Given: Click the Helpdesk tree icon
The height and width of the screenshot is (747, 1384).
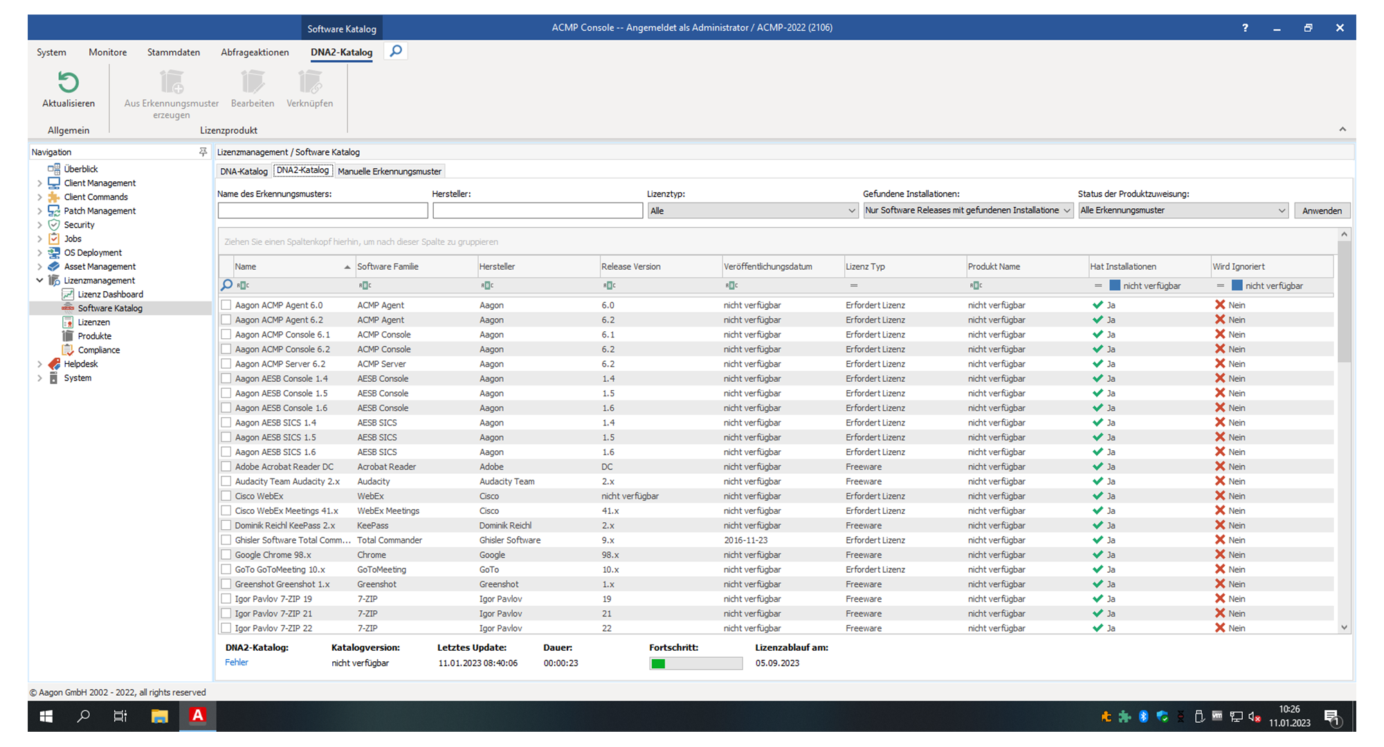Looking at the screenshot, I should click(x=54, y=364).
